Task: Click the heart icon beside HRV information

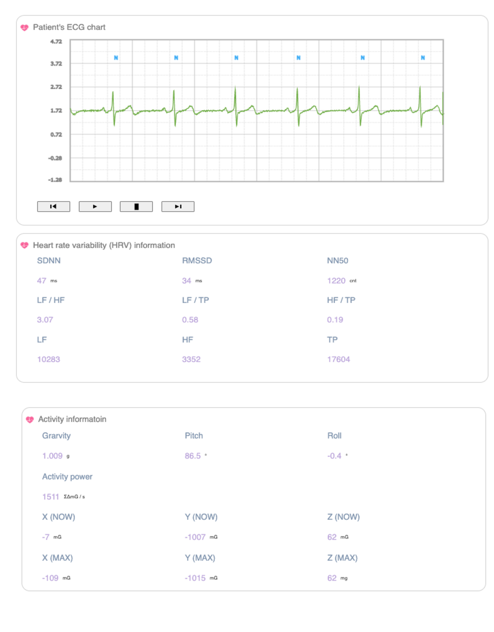Action: pyautogui.click(x=25, y=245)
